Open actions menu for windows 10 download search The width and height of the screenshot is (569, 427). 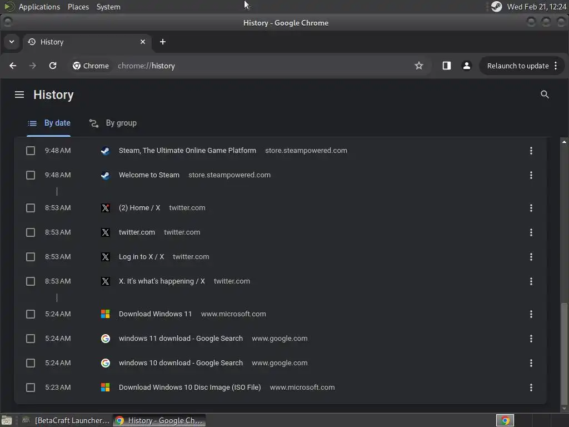pos(531,363)
